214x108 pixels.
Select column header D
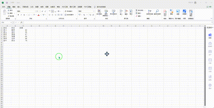(31, 26)
